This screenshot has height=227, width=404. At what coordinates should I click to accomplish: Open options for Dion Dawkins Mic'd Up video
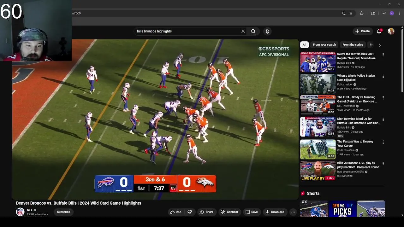coord(383,119)
